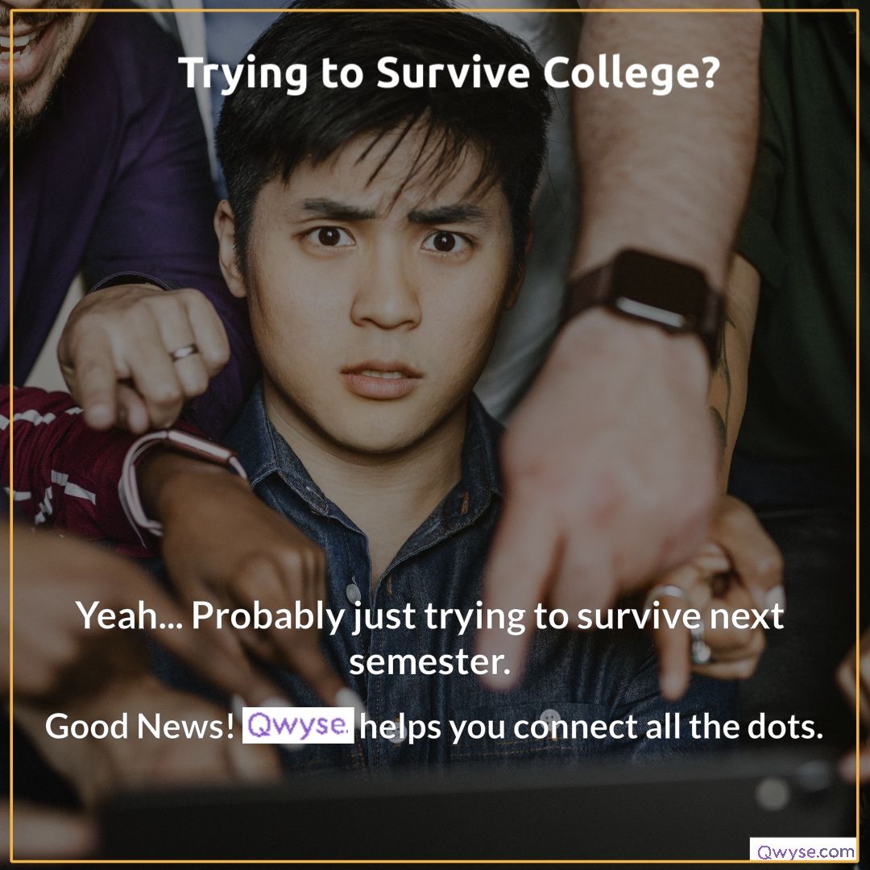Click the purple Qwyse logo beside Good News
Screen dimensions: 870x870
(298, 725)
